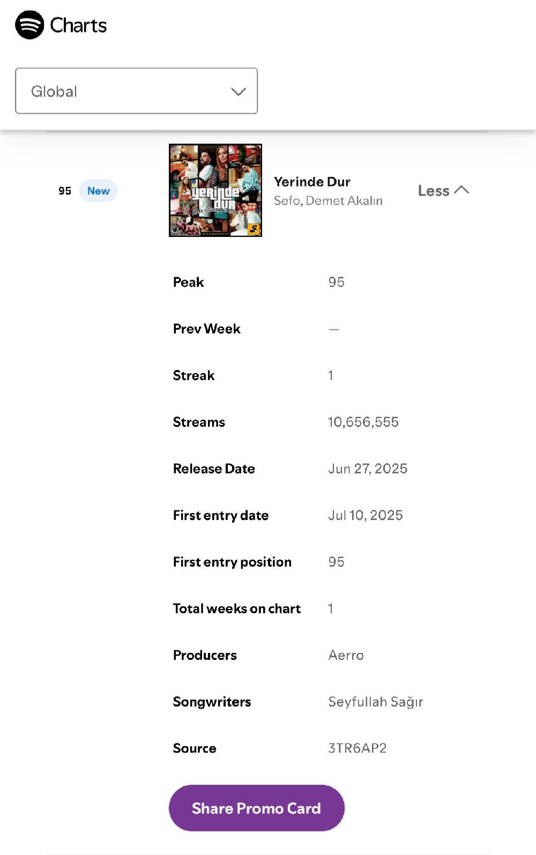Viewport: 536px width, 855px height.
Task: Click the Streams value 10,656,555
Action: (x=363, y=422)
